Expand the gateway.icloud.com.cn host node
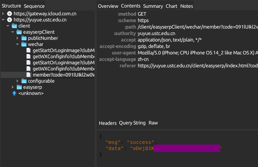The height and width of the screenshot is (167, 258). [3, 14]
